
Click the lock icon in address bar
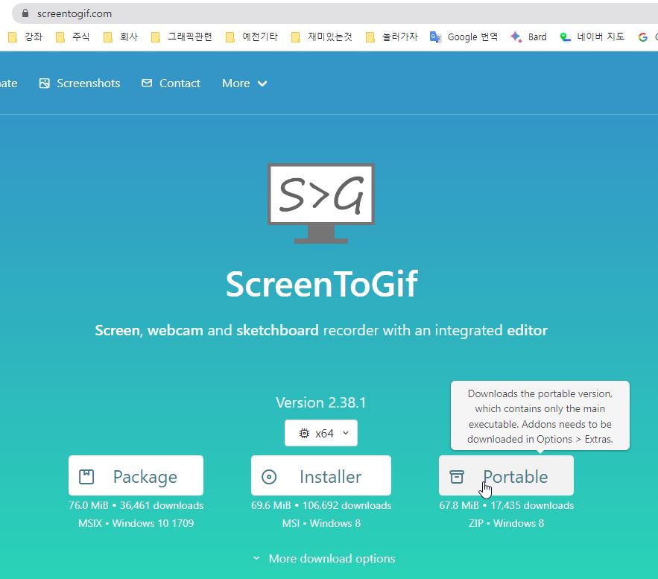tap(25, 13)
